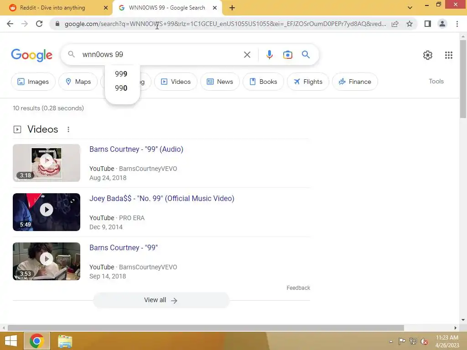This screenshot has height=350, width=467.
Task: Close the Reddit tab
Action: (x=106, y=8)
